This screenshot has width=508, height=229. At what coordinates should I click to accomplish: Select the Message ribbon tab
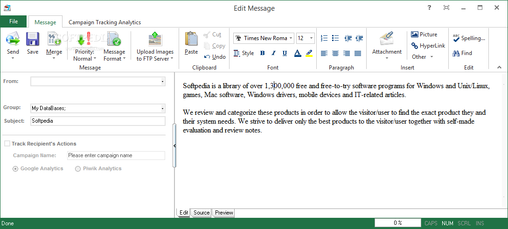45,22
